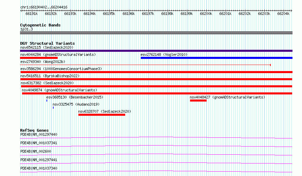Click the chr1:66190402..66204416 coordinate label

point(44,7)
